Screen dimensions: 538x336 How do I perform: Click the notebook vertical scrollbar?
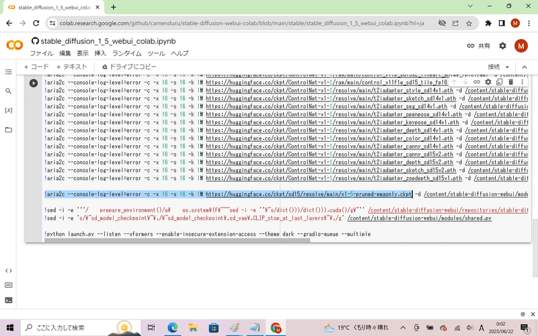[535, 247]
